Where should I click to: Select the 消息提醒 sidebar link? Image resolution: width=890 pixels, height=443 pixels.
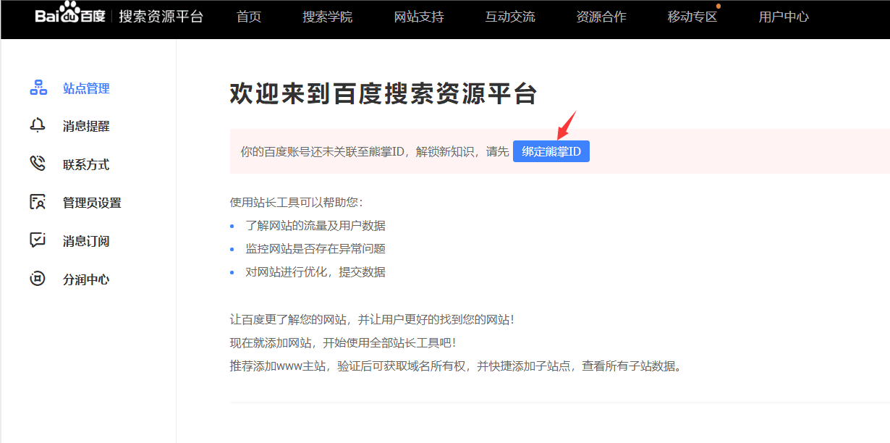tap(85, 125)
